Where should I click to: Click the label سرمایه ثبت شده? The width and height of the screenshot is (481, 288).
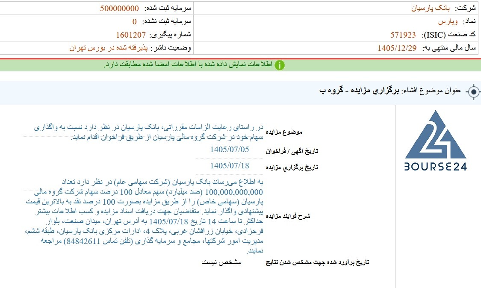(x=167, y=8)
